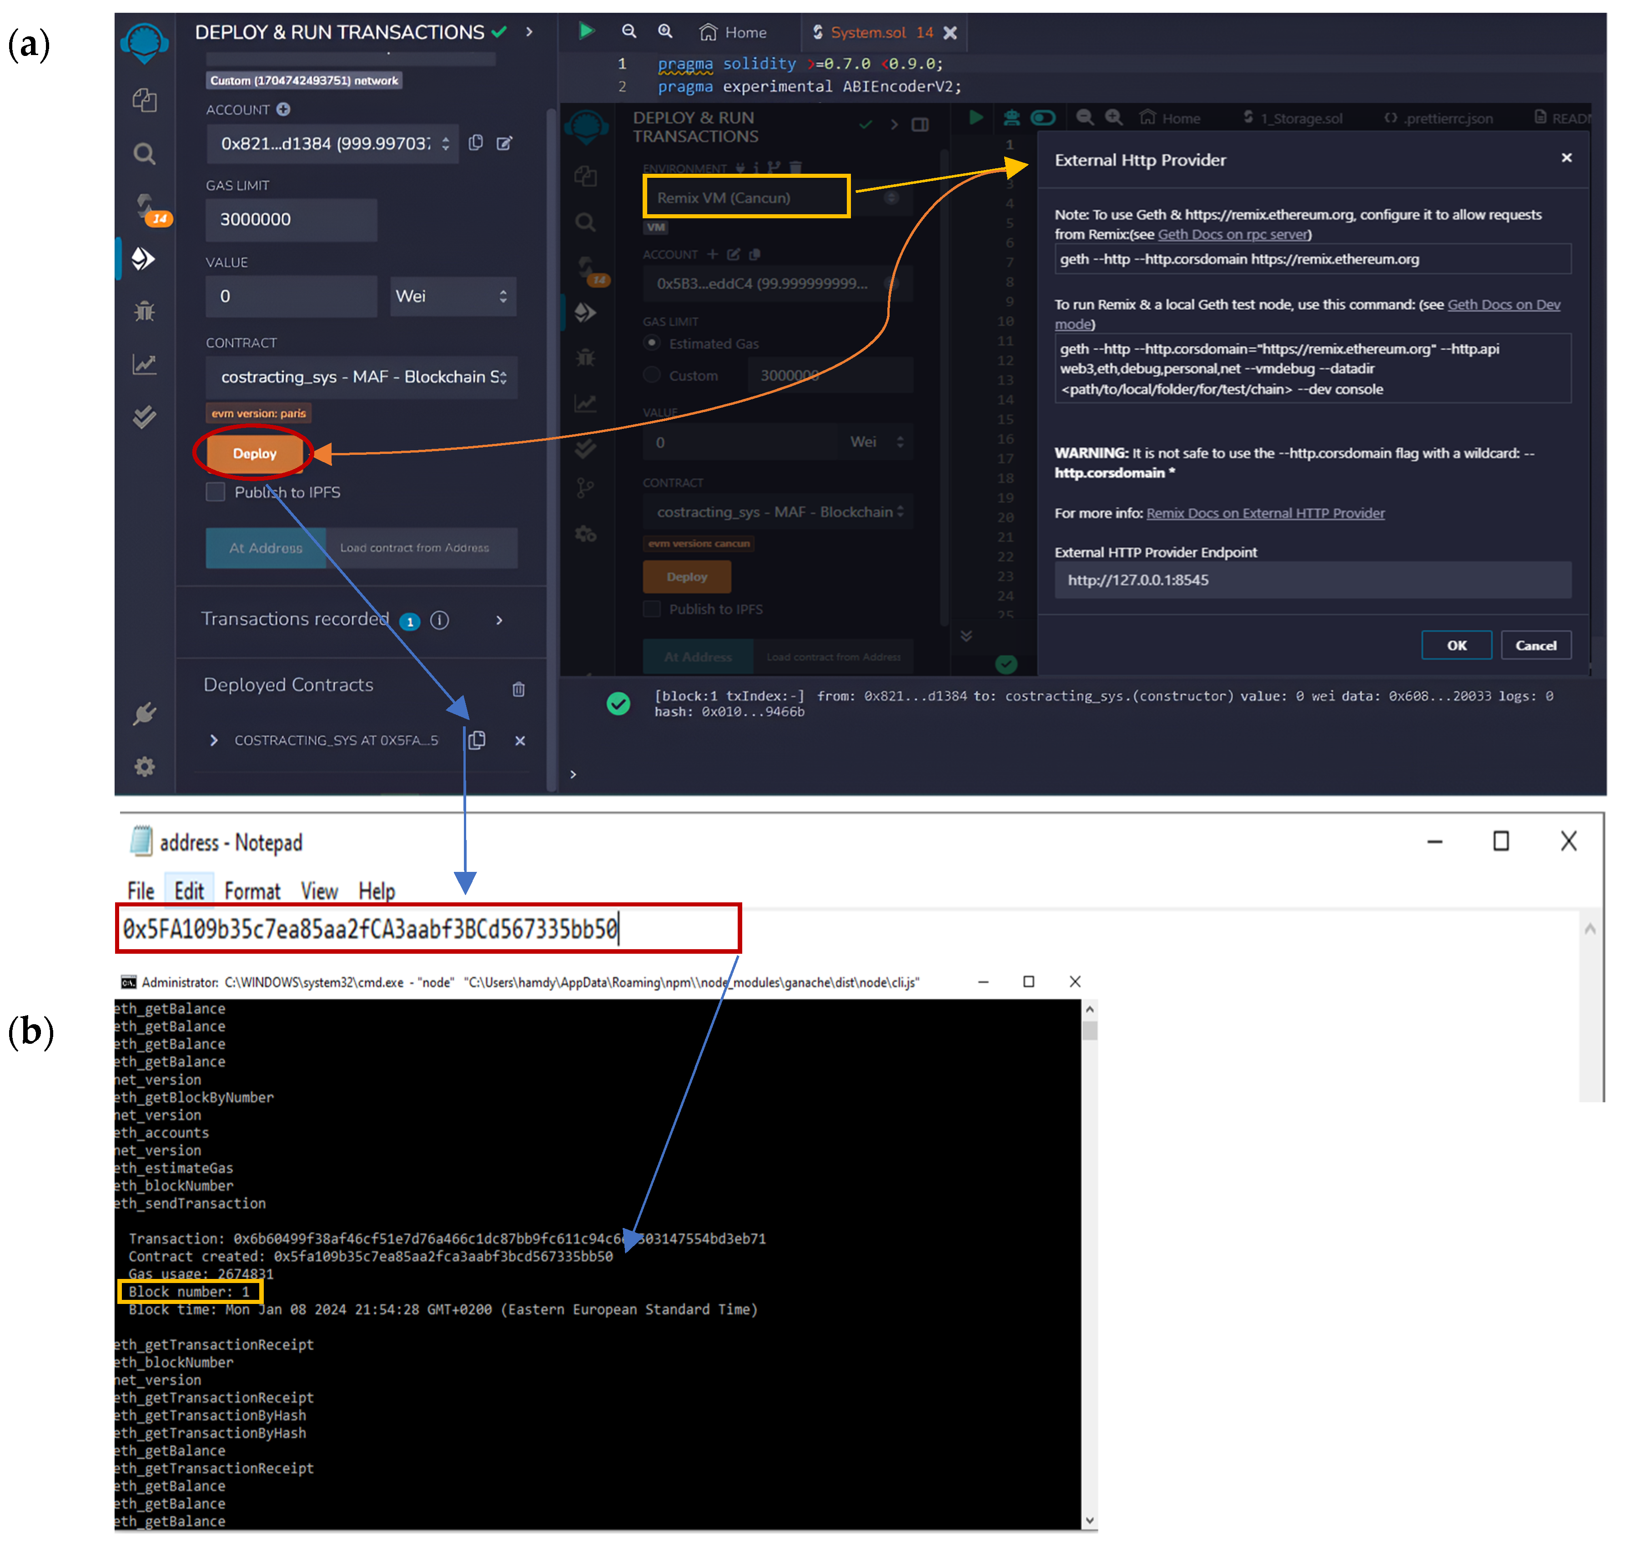Copy deployed contract address icon

tap(478, 740)
